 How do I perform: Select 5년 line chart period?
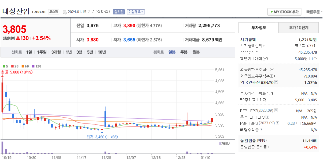(x=90, y=52)
